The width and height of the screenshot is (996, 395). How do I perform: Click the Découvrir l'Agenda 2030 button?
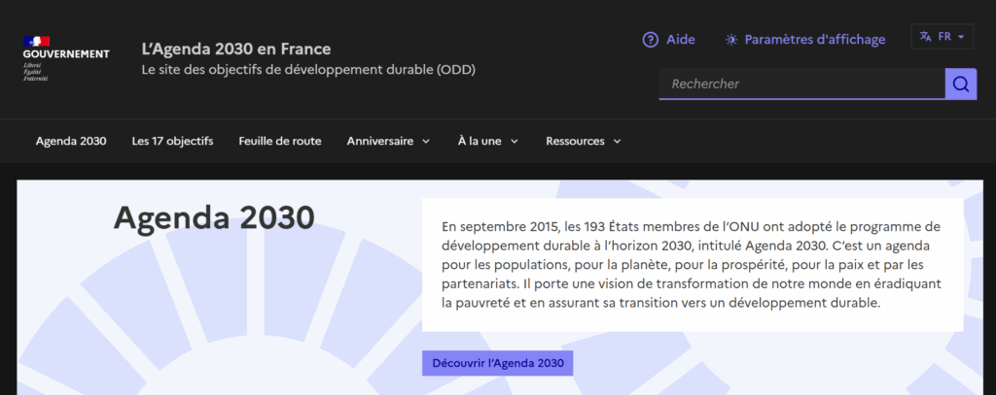coord(498,363)
